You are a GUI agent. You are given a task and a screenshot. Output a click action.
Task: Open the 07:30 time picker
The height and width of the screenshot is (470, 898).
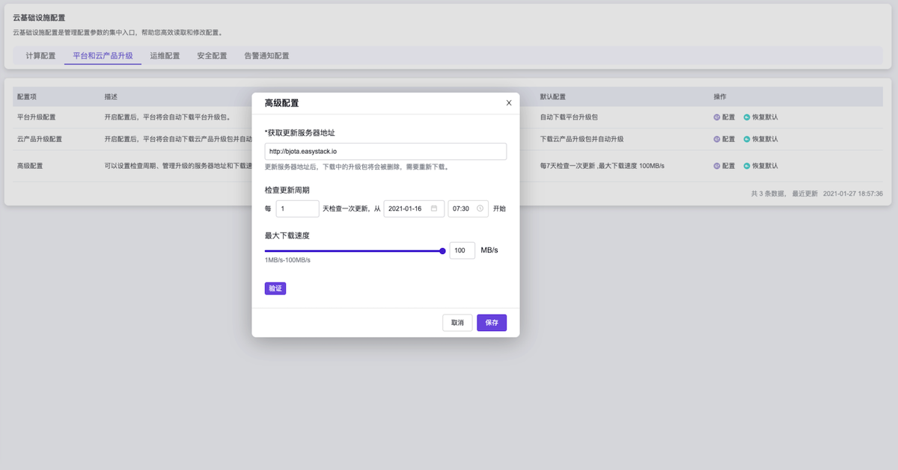(x=462, y=208)
